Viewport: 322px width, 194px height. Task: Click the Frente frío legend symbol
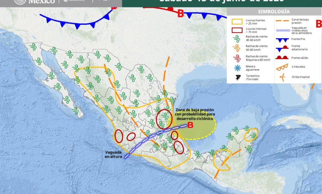point(282,40)
